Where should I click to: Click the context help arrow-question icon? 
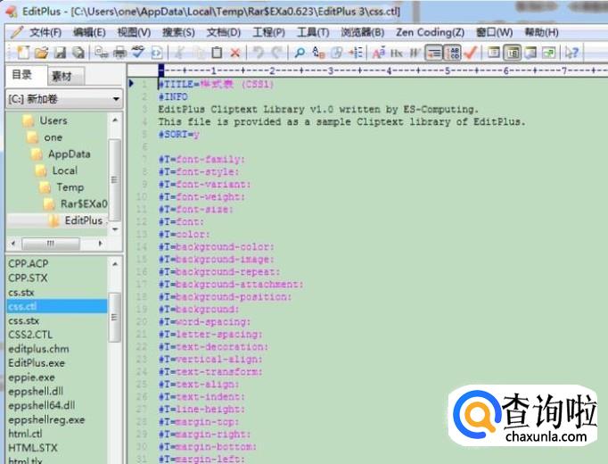(x=571, y=53)
